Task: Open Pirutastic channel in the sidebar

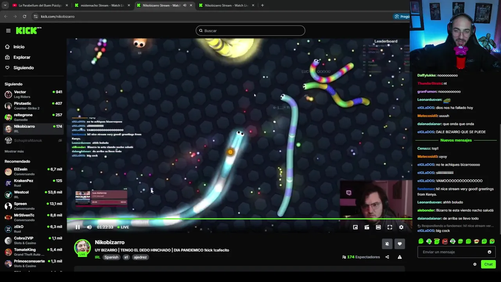Action: 33,106
